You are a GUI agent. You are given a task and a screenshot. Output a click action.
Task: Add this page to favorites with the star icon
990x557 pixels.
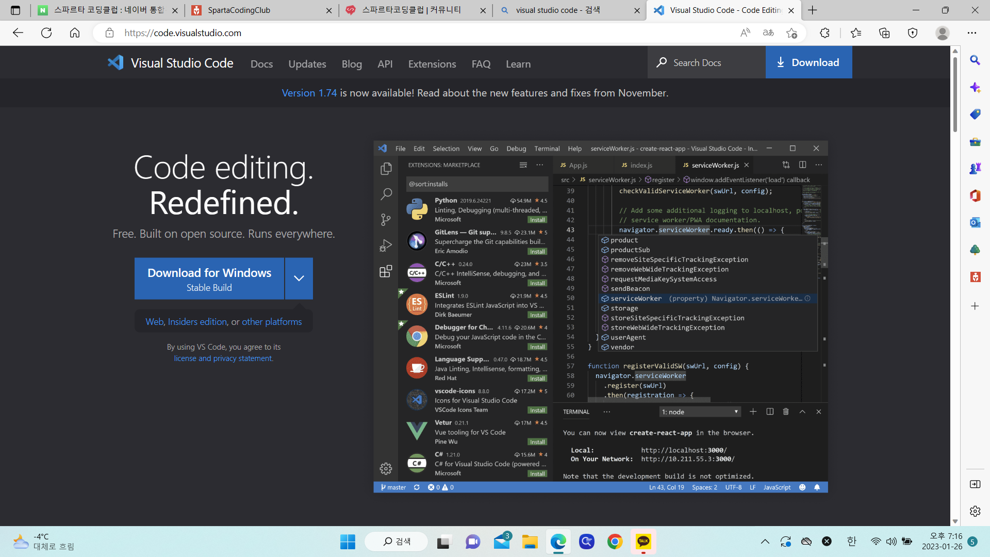791,33
